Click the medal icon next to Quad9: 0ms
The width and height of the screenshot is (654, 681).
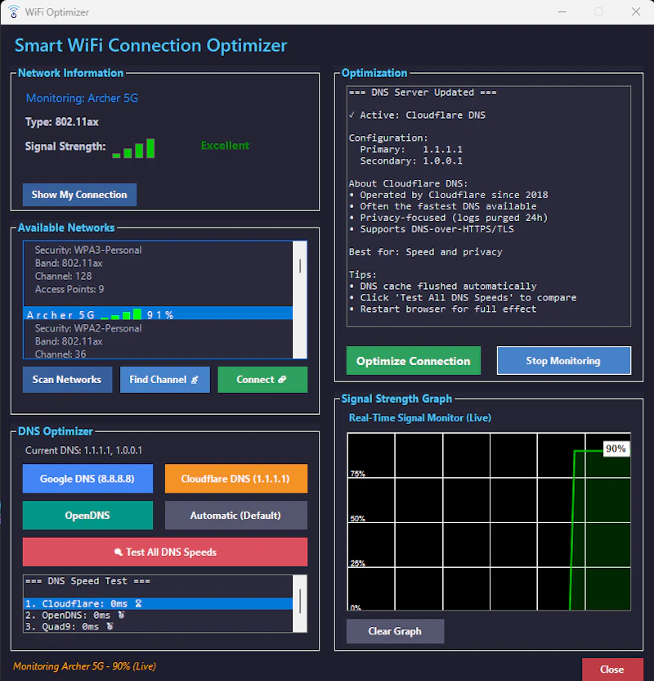click(x=110, y=626)
